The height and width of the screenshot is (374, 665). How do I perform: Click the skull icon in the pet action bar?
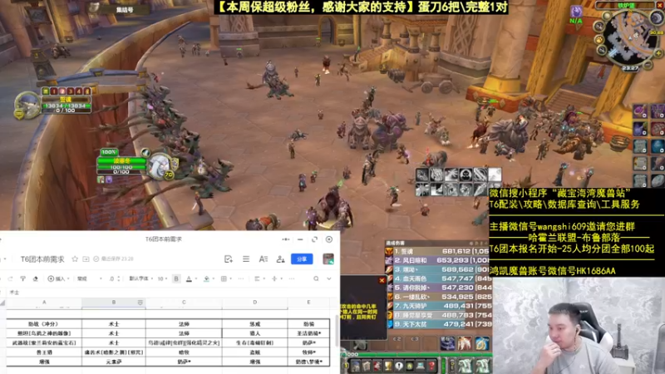pyautogui.click(x=465, y=175)
